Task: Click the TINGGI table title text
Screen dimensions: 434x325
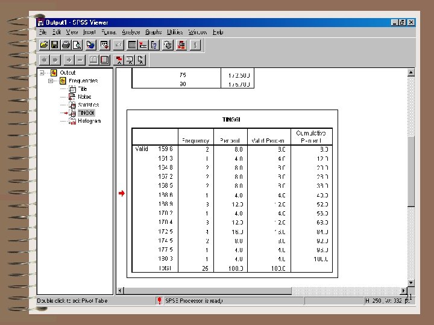Action: (231, 119)
